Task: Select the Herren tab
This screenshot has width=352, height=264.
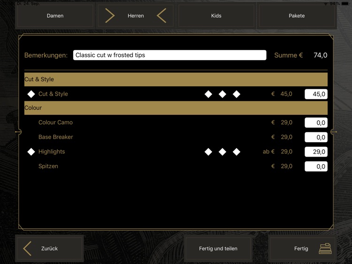Action: coord(136,15)
